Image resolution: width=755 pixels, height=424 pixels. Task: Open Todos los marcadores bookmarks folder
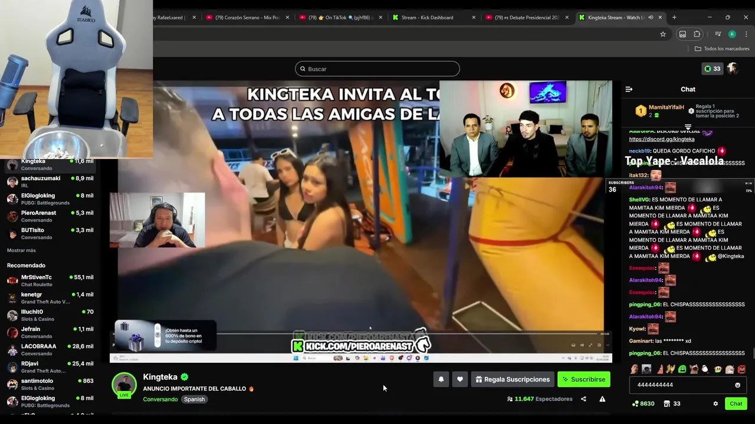coord(722,49)
